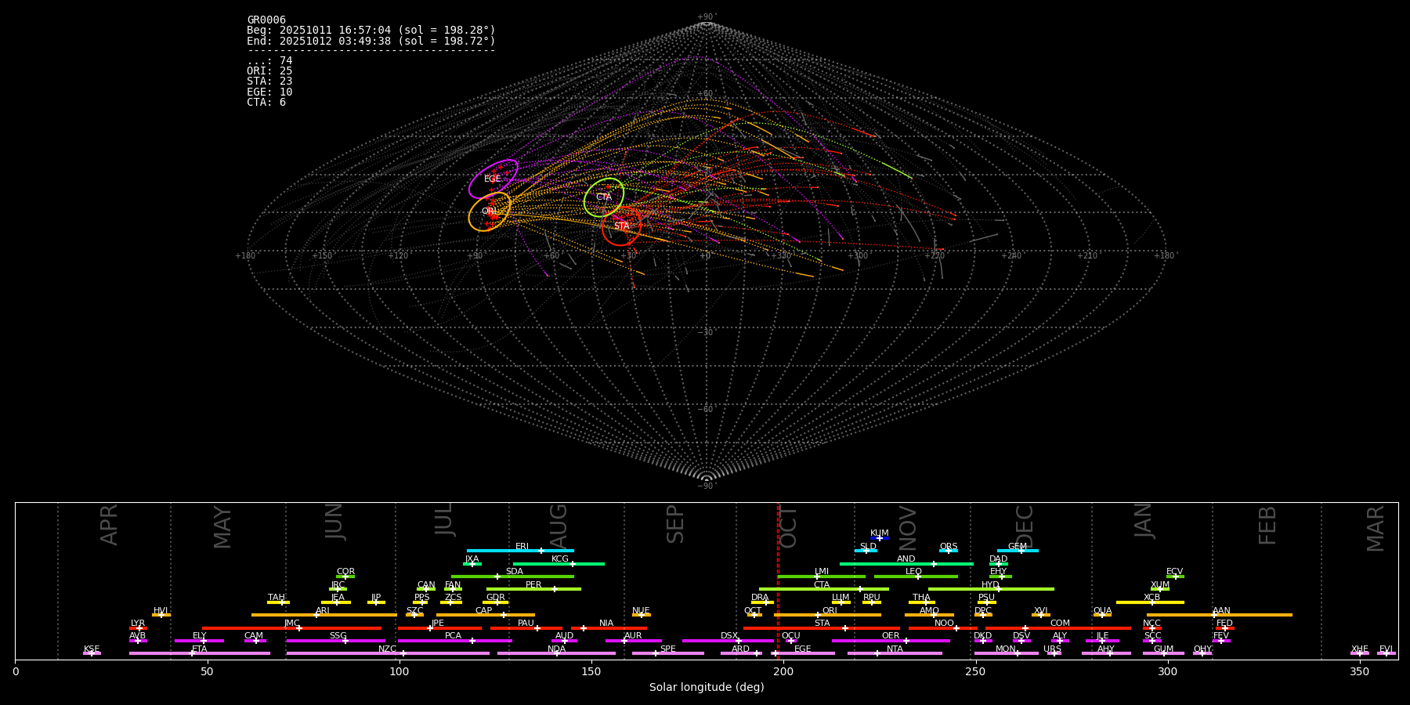Image resolution: width=1410 pixels, height=705 pixels.
Task: Click the PER shower bar in the timeline
Action: point(533,589)
